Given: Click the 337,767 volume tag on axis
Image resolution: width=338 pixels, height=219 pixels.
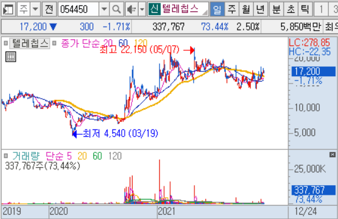Looking at the screenshot, I should (313, 190).
